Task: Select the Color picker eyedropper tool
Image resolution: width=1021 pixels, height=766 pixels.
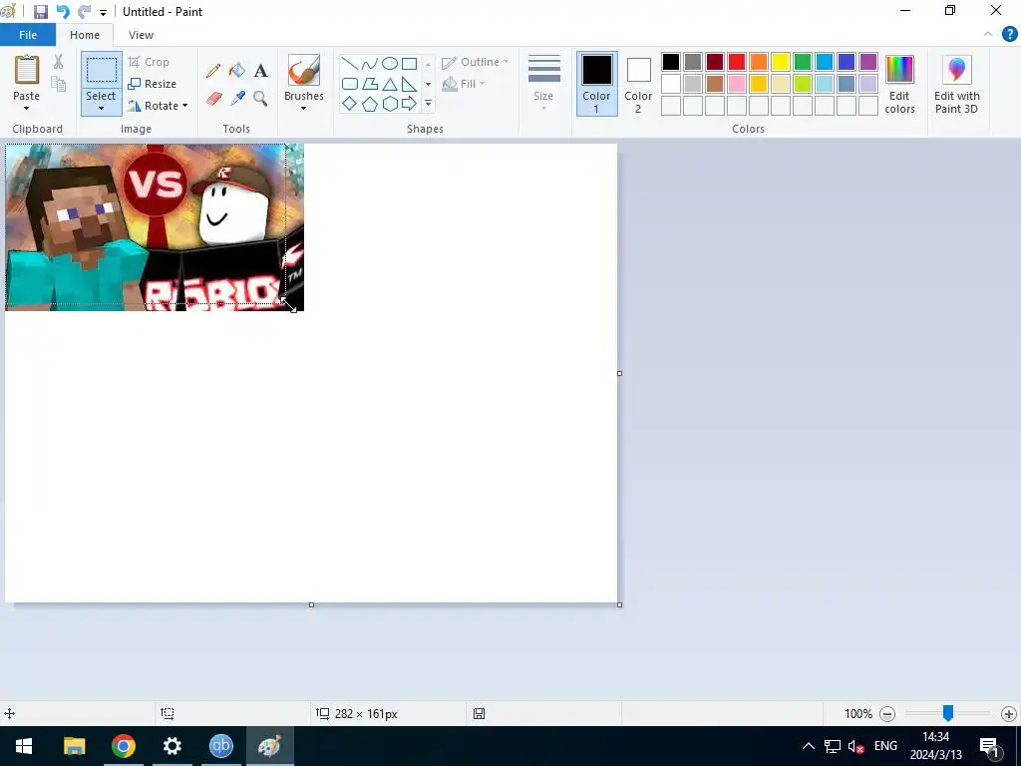Action: 237,99
